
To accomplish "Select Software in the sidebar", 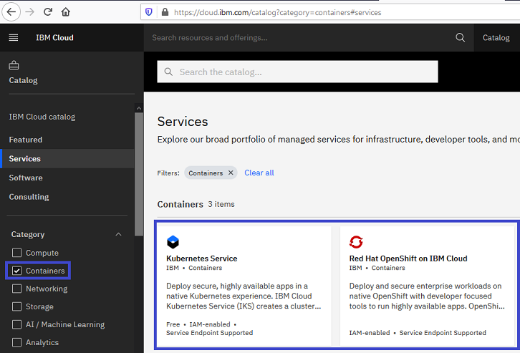I will 26,178.
